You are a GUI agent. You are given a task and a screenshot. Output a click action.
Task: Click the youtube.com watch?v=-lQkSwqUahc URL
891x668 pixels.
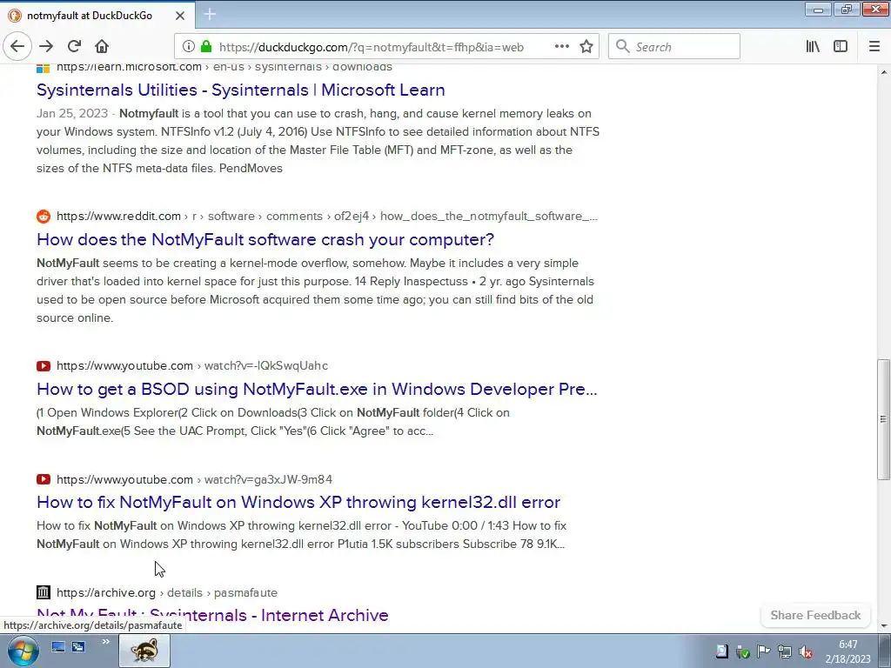(x=192, y=366)
